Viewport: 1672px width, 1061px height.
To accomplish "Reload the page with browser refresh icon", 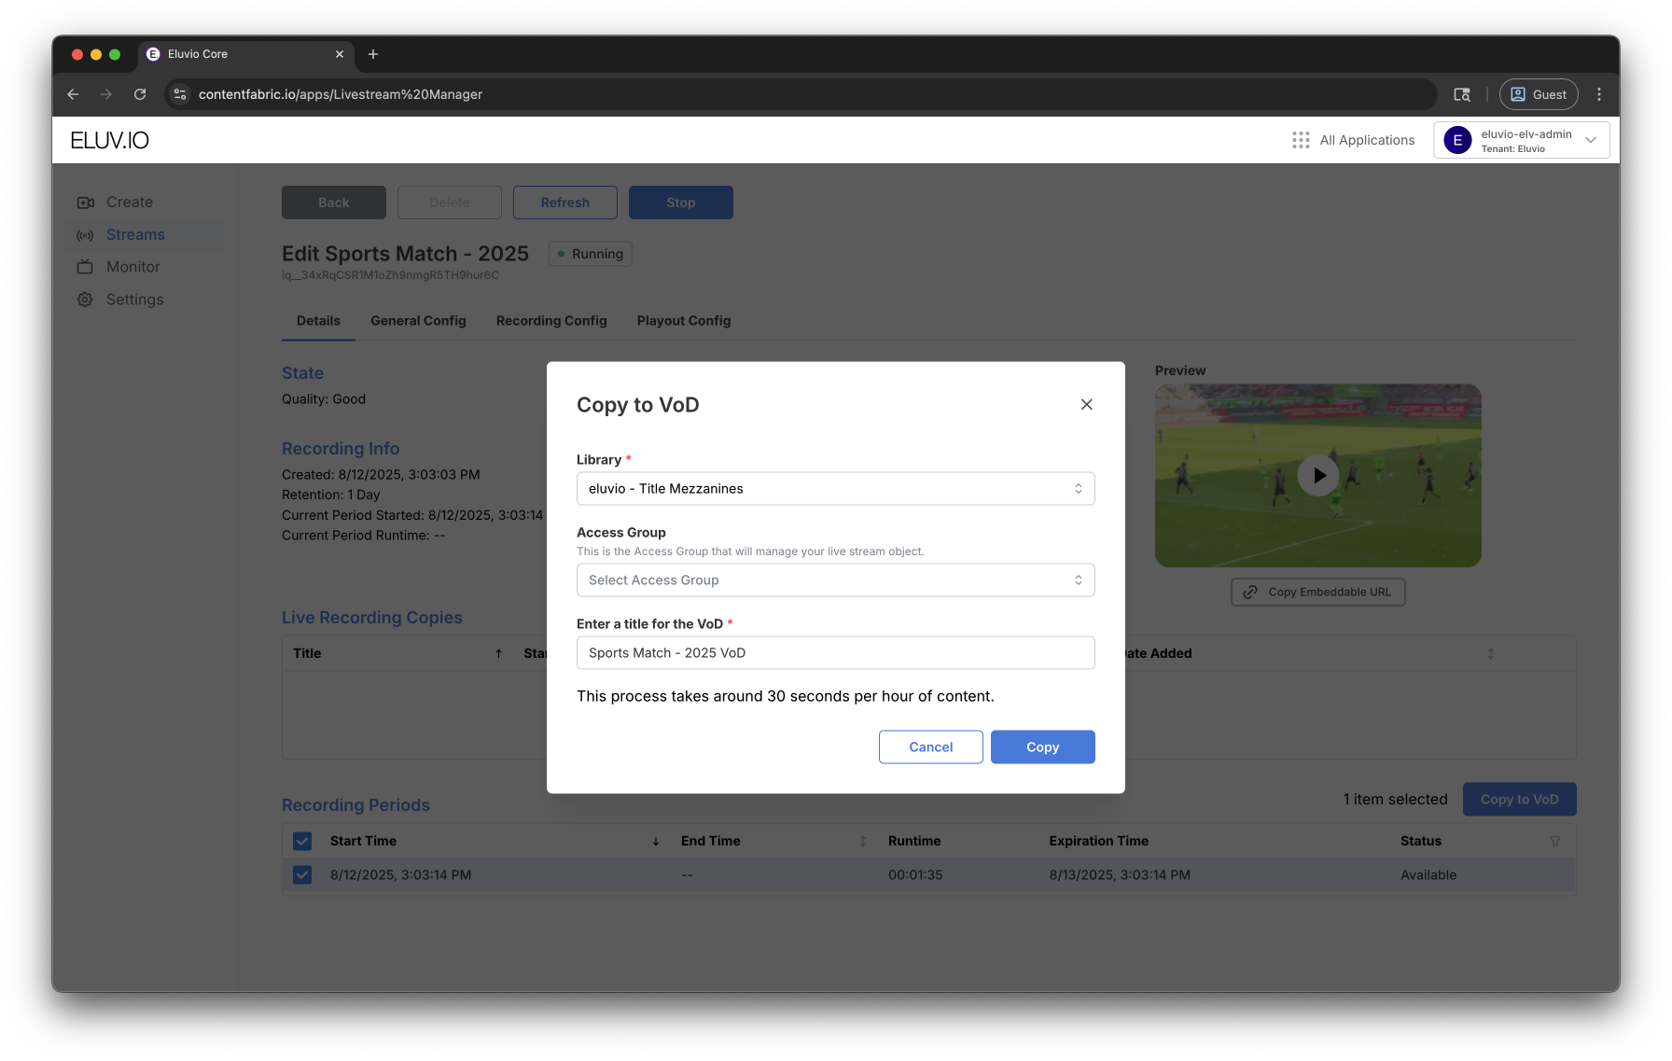I will [x=140, y=94].
